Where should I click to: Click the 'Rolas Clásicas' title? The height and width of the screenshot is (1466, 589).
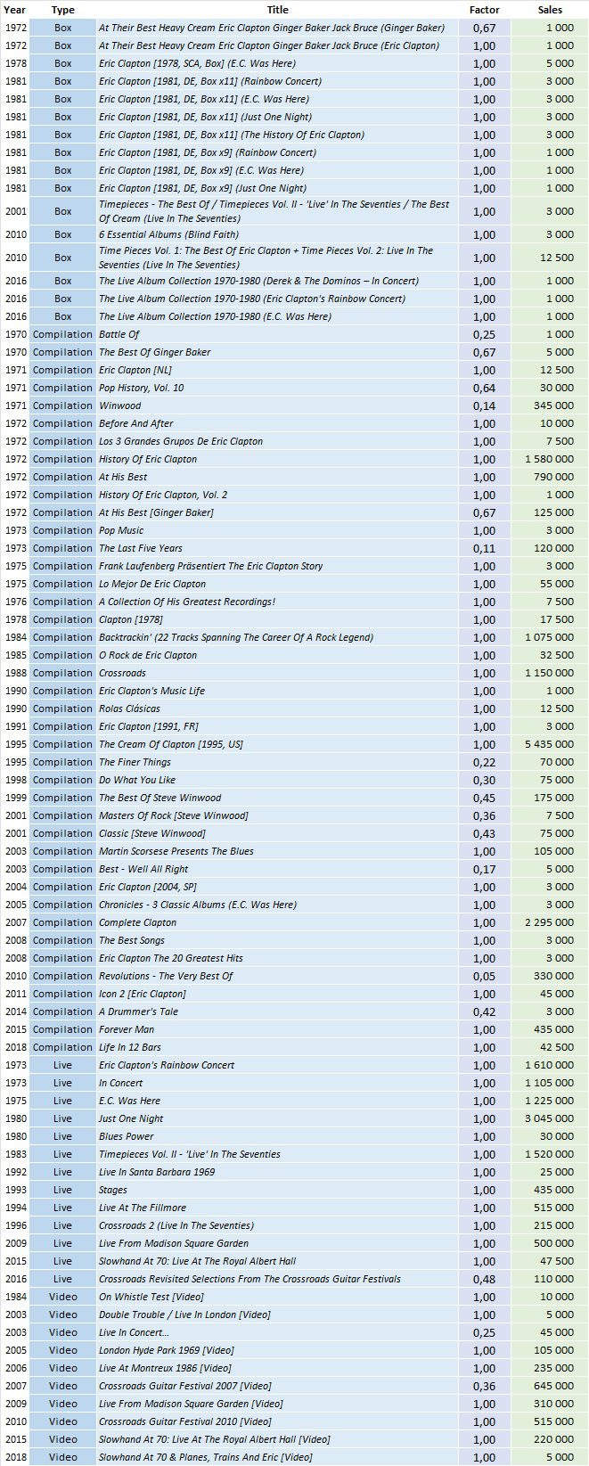pyautogui.click(x=132, y=708)
